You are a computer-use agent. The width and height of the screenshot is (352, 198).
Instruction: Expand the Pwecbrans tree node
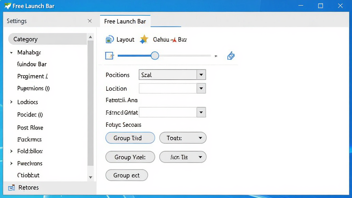tap(11, 163)
